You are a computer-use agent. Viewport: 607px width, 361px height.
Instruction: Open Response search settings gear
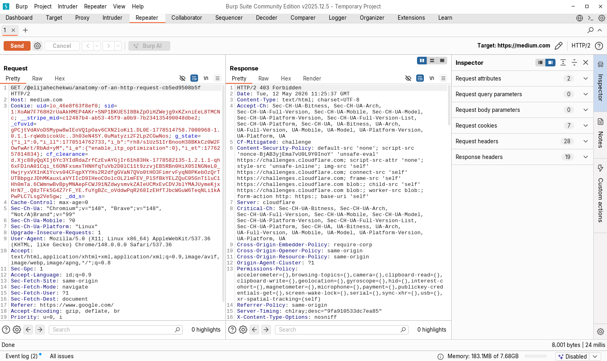click(x=243, y=330)
